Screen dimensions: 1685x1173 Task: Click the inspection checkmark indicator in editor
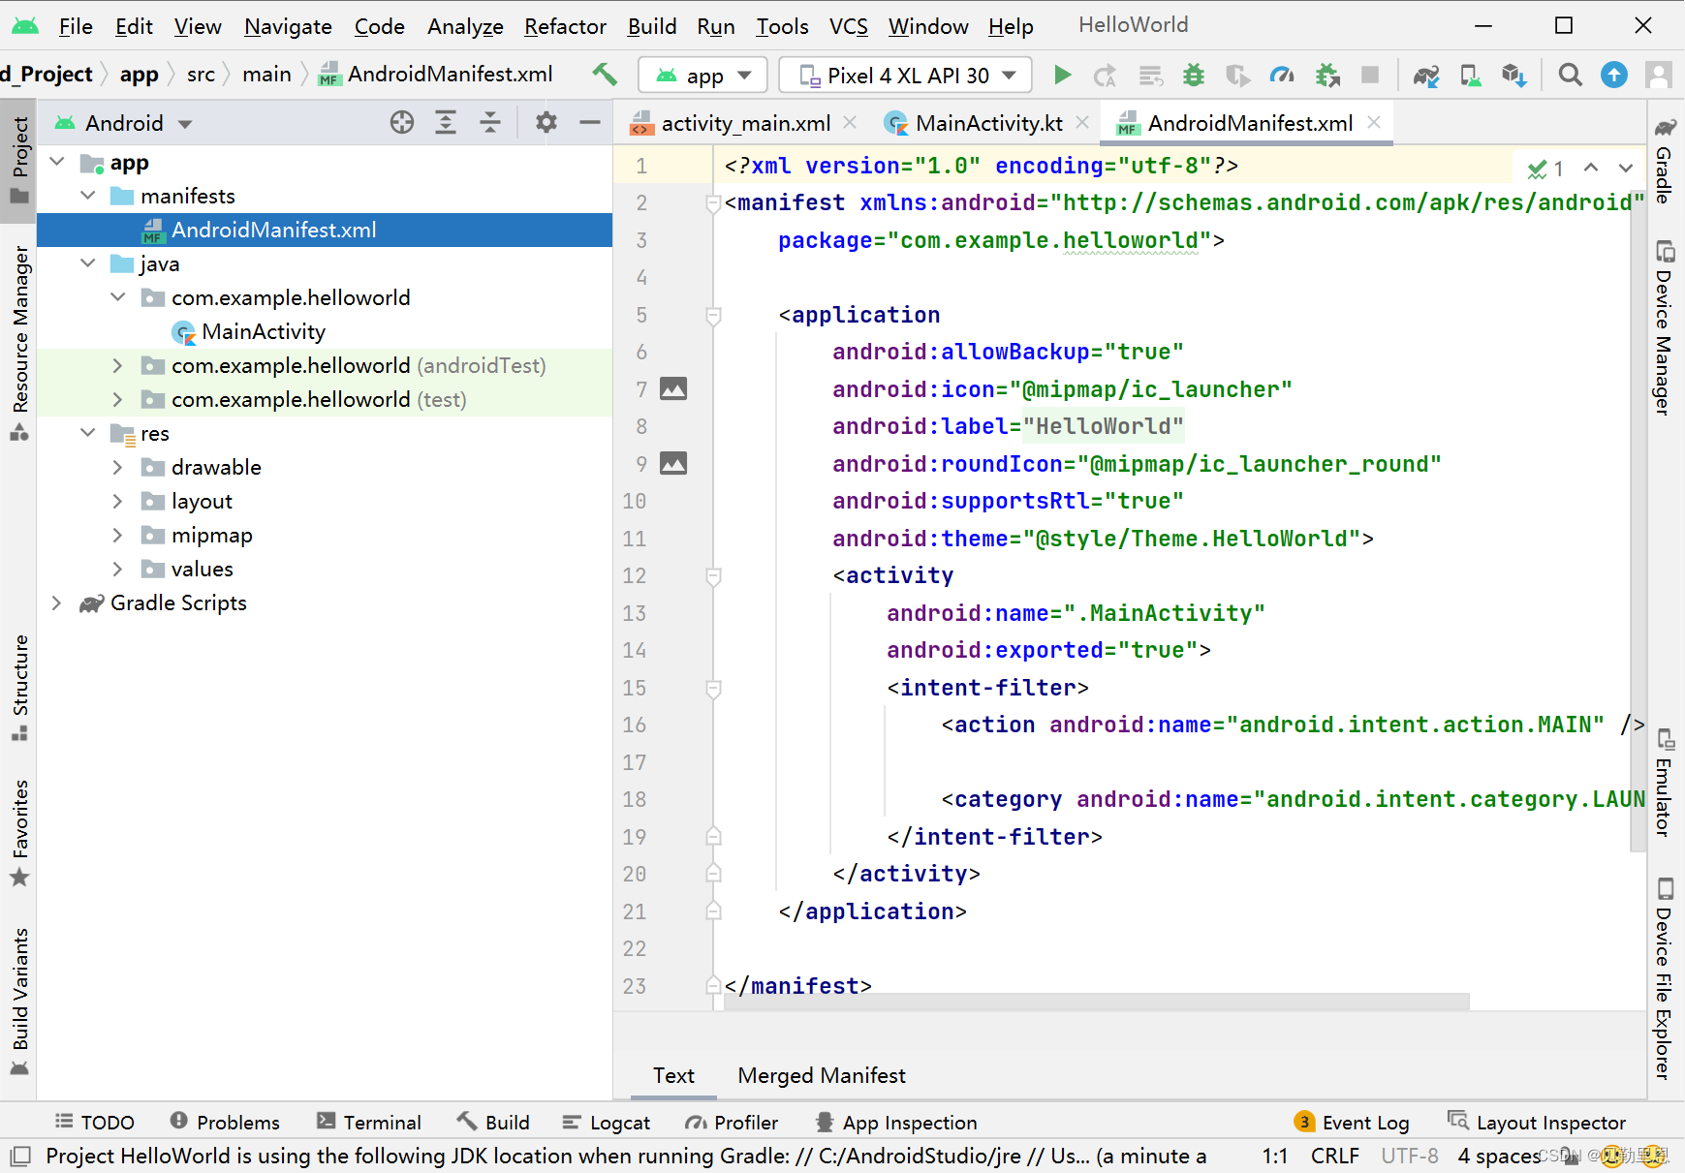pos(1545,169)
